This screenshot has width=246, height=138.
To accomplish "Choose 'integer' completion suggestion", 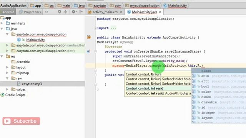I will click(x=219, y=113).
